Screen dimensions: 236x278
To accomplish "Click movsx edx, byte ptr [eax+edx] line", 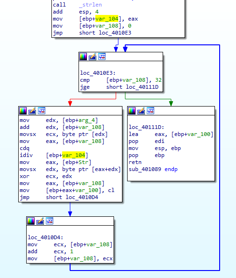I will pyautogui.click(x=70, y=169).
